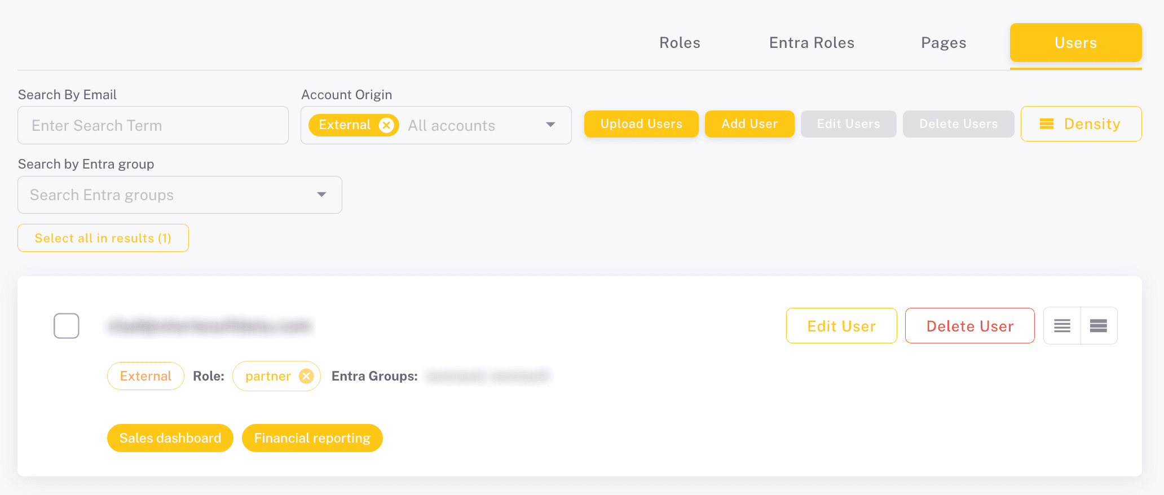Remove the External filter chip
This screenshot has width=1164, height=495.
pyautogui.click(x=386, y=125)
